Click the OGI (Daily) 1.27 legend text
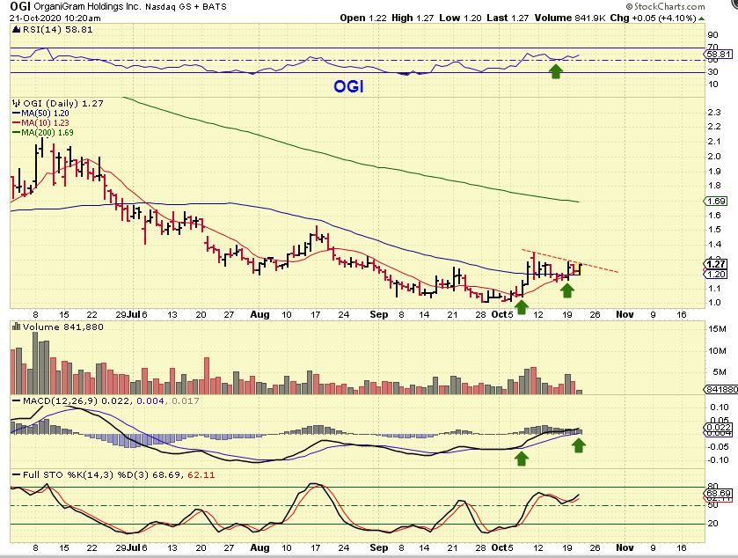The width and height of the screenshot is (738, 558). coord(63,103)
